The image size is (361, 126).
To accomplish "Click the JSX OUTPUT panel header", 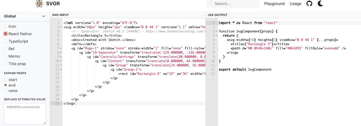I will 217,15.
